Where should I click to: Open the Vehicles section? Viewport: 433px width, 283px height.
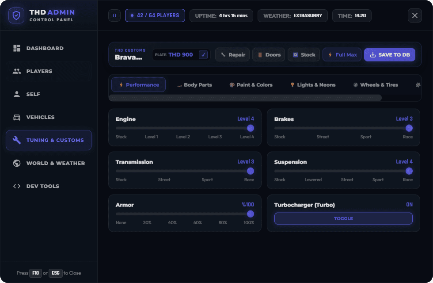pyautogui.click(x=49, y=117)
